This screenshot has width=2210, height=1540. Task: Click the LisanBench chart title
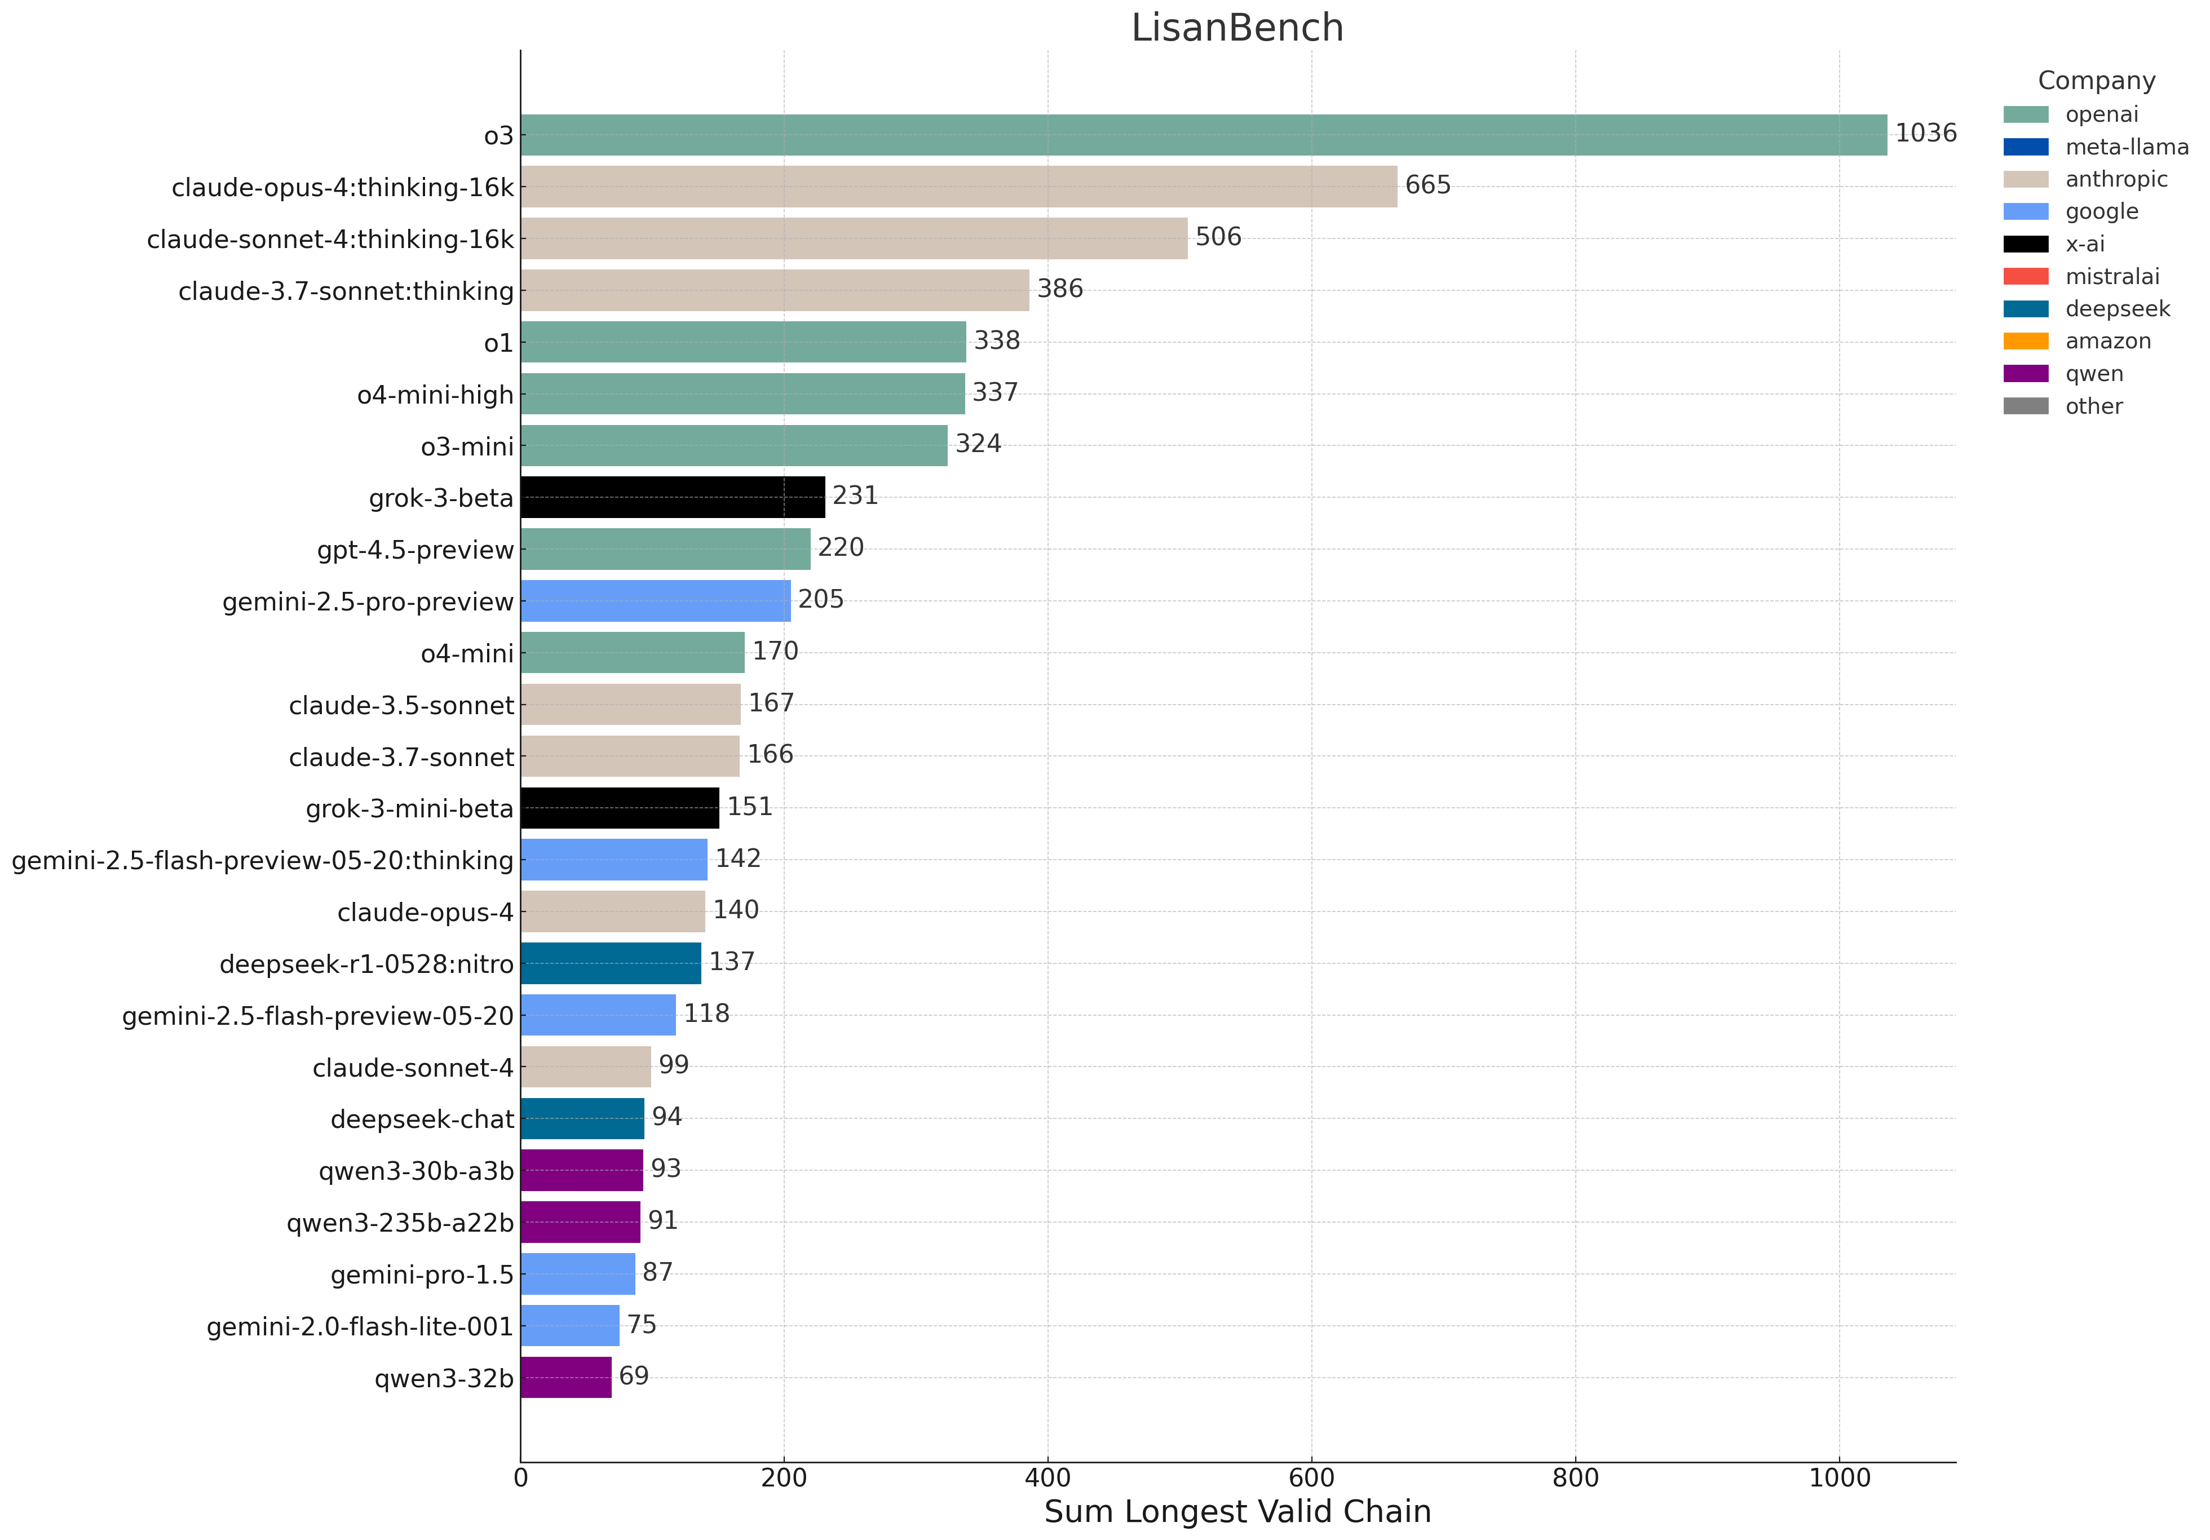[x=1237, y=28]
